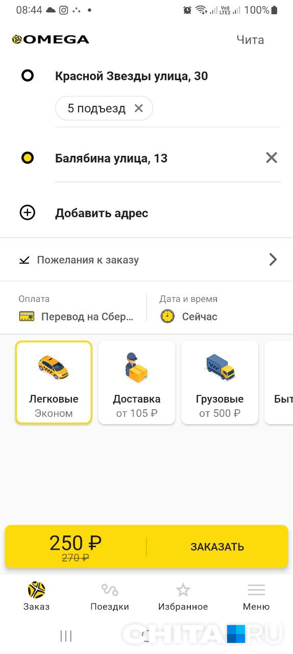The height and width of the screenshot is (654, 293).
Task: Tap the yellow card payment icon
Action: coord(27,316)
